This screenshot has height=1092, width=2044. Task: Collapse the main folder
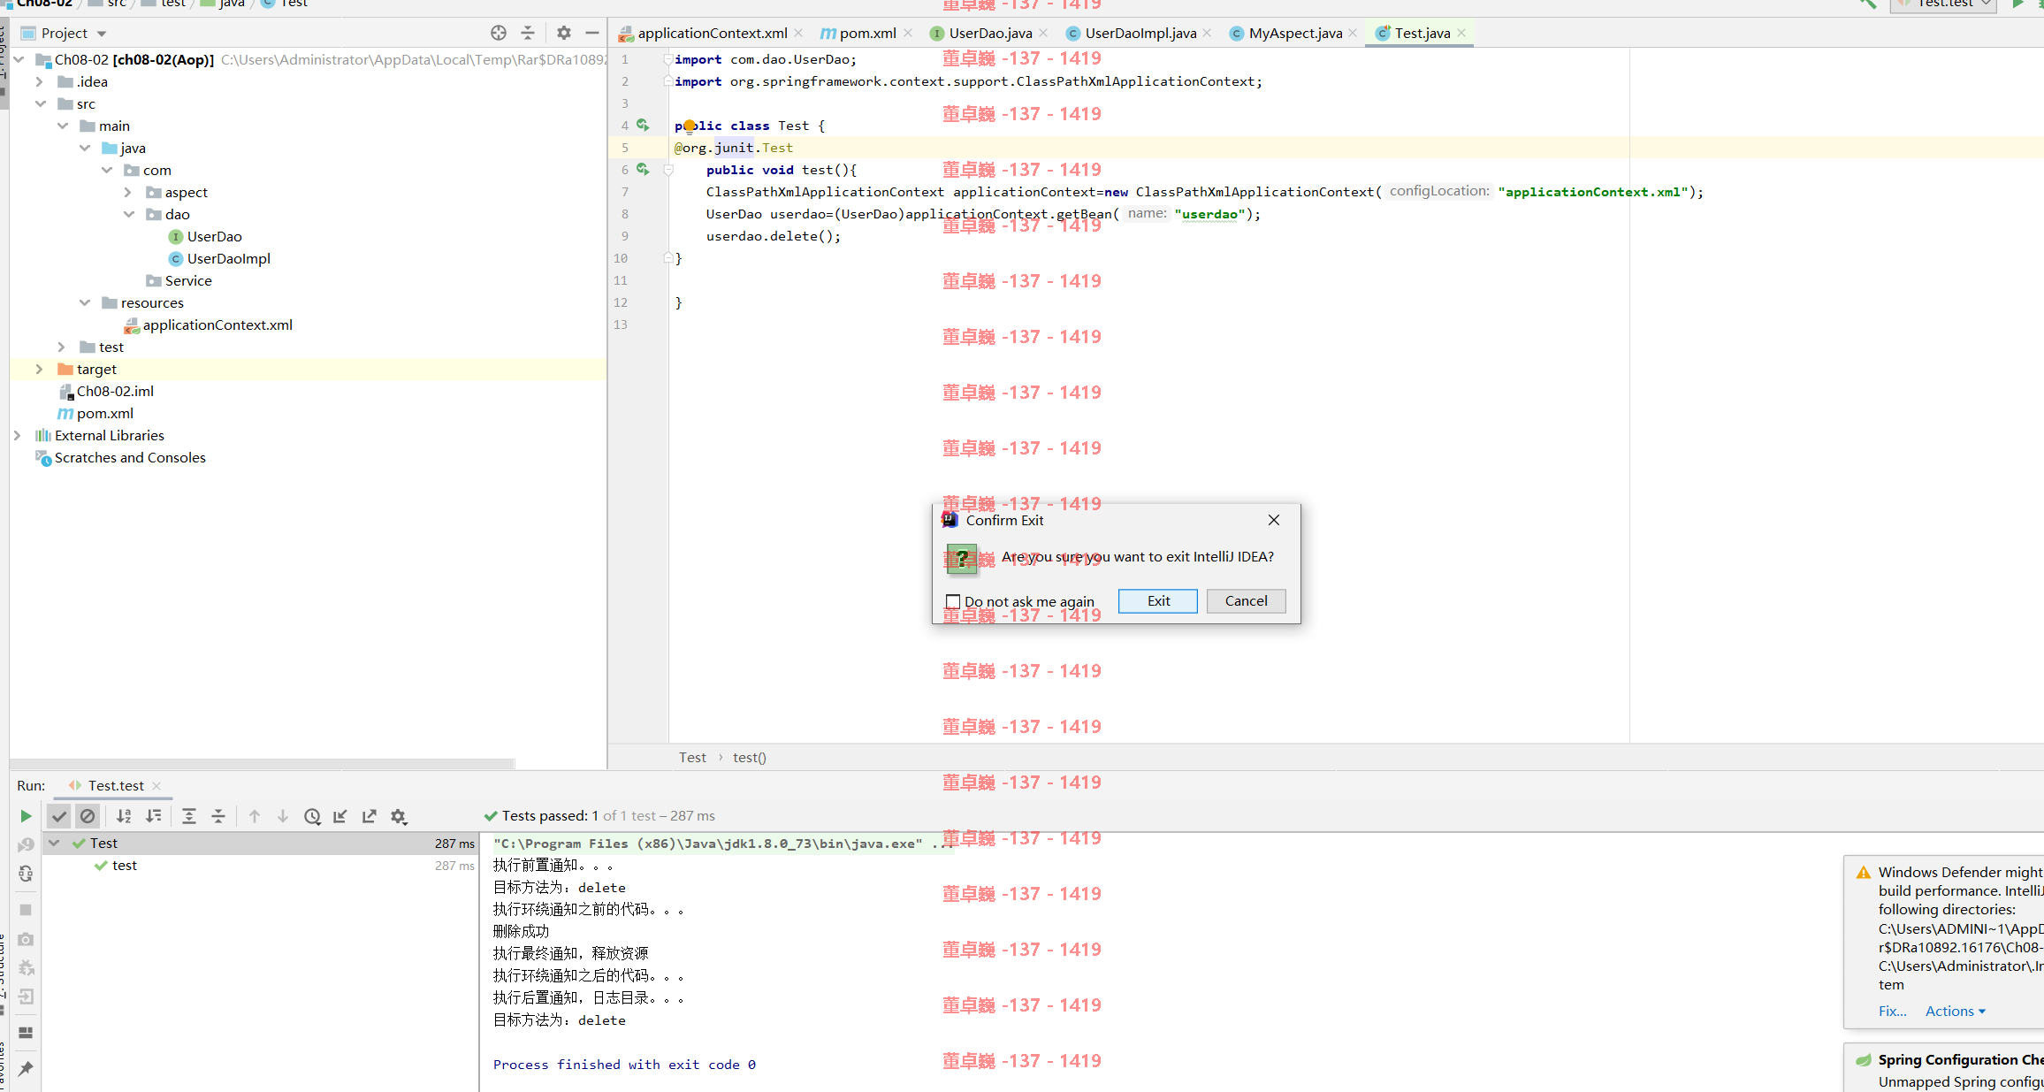pyautogui.click(x=63, y=126)
